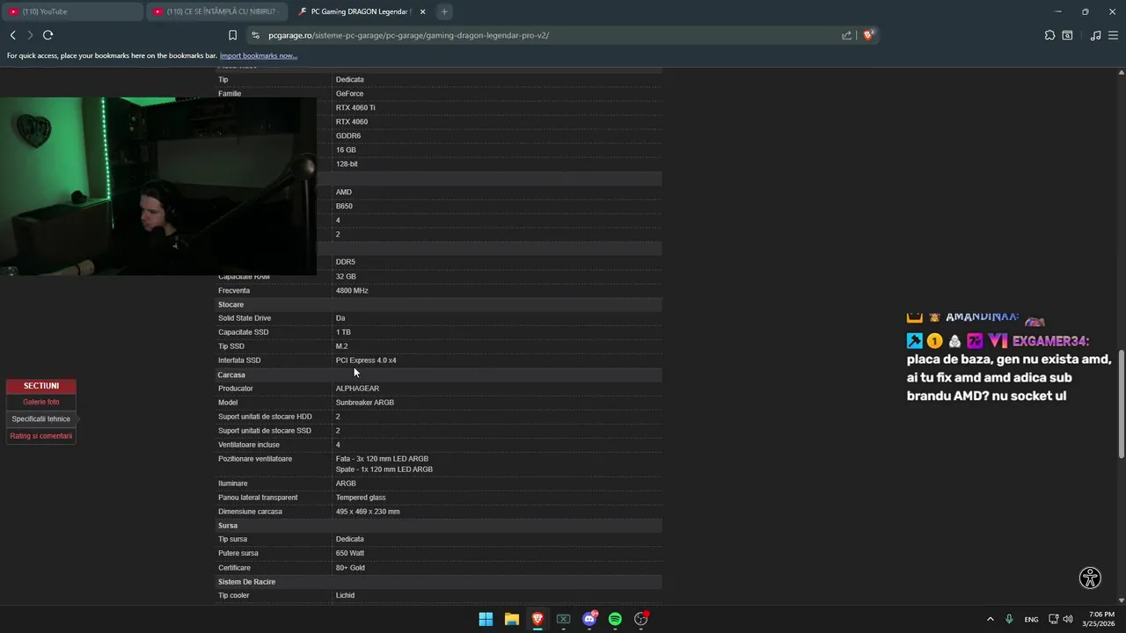Click the streamer webcam overlay
Screen dimensions: 1126x633
(x=158, y=186)
